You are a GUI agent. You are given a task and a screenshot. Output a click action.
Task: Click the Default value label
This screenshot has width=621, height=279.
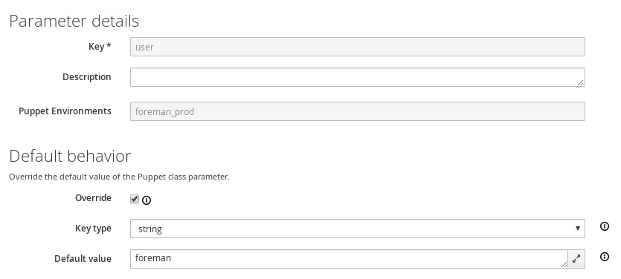(83, 259)
